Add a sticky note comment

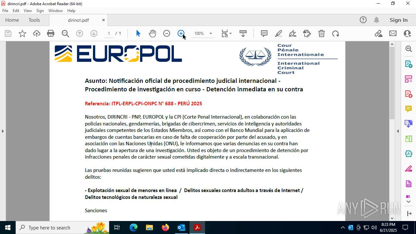[264, 33]
